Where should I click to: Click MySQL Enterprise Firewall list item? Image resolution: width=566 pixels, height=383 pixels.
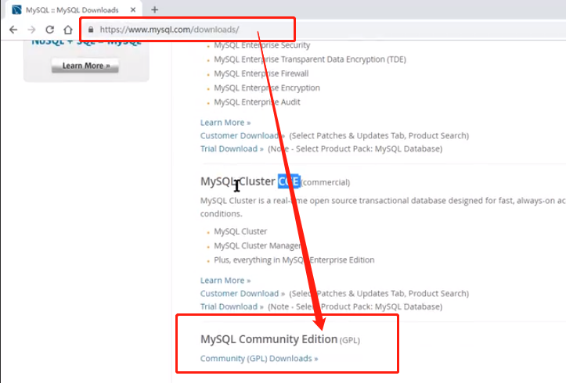[x=261, y=73]
